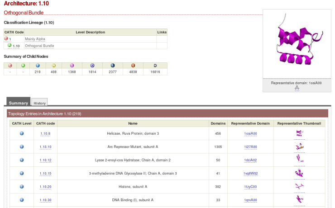The width and height of the screenshot is (335, 208).
Task: Click the T level icon in the Histone row
Action: pyautogui.click(x=22, y=187)
